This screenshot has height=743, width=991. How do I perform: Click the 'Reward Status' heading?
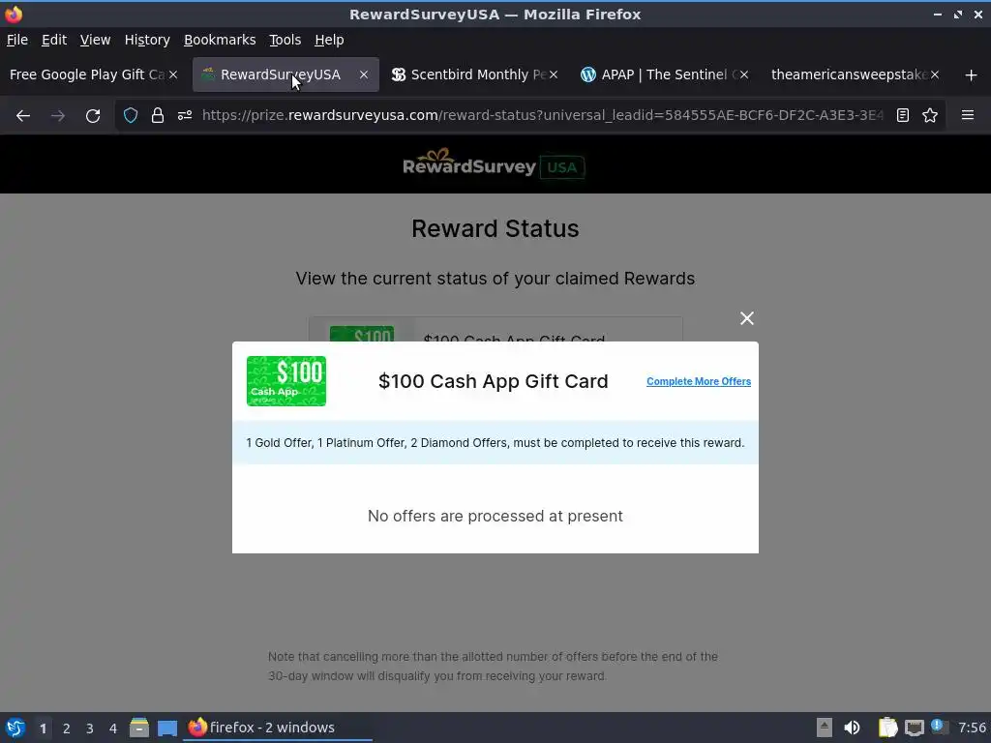pos(495,228)
